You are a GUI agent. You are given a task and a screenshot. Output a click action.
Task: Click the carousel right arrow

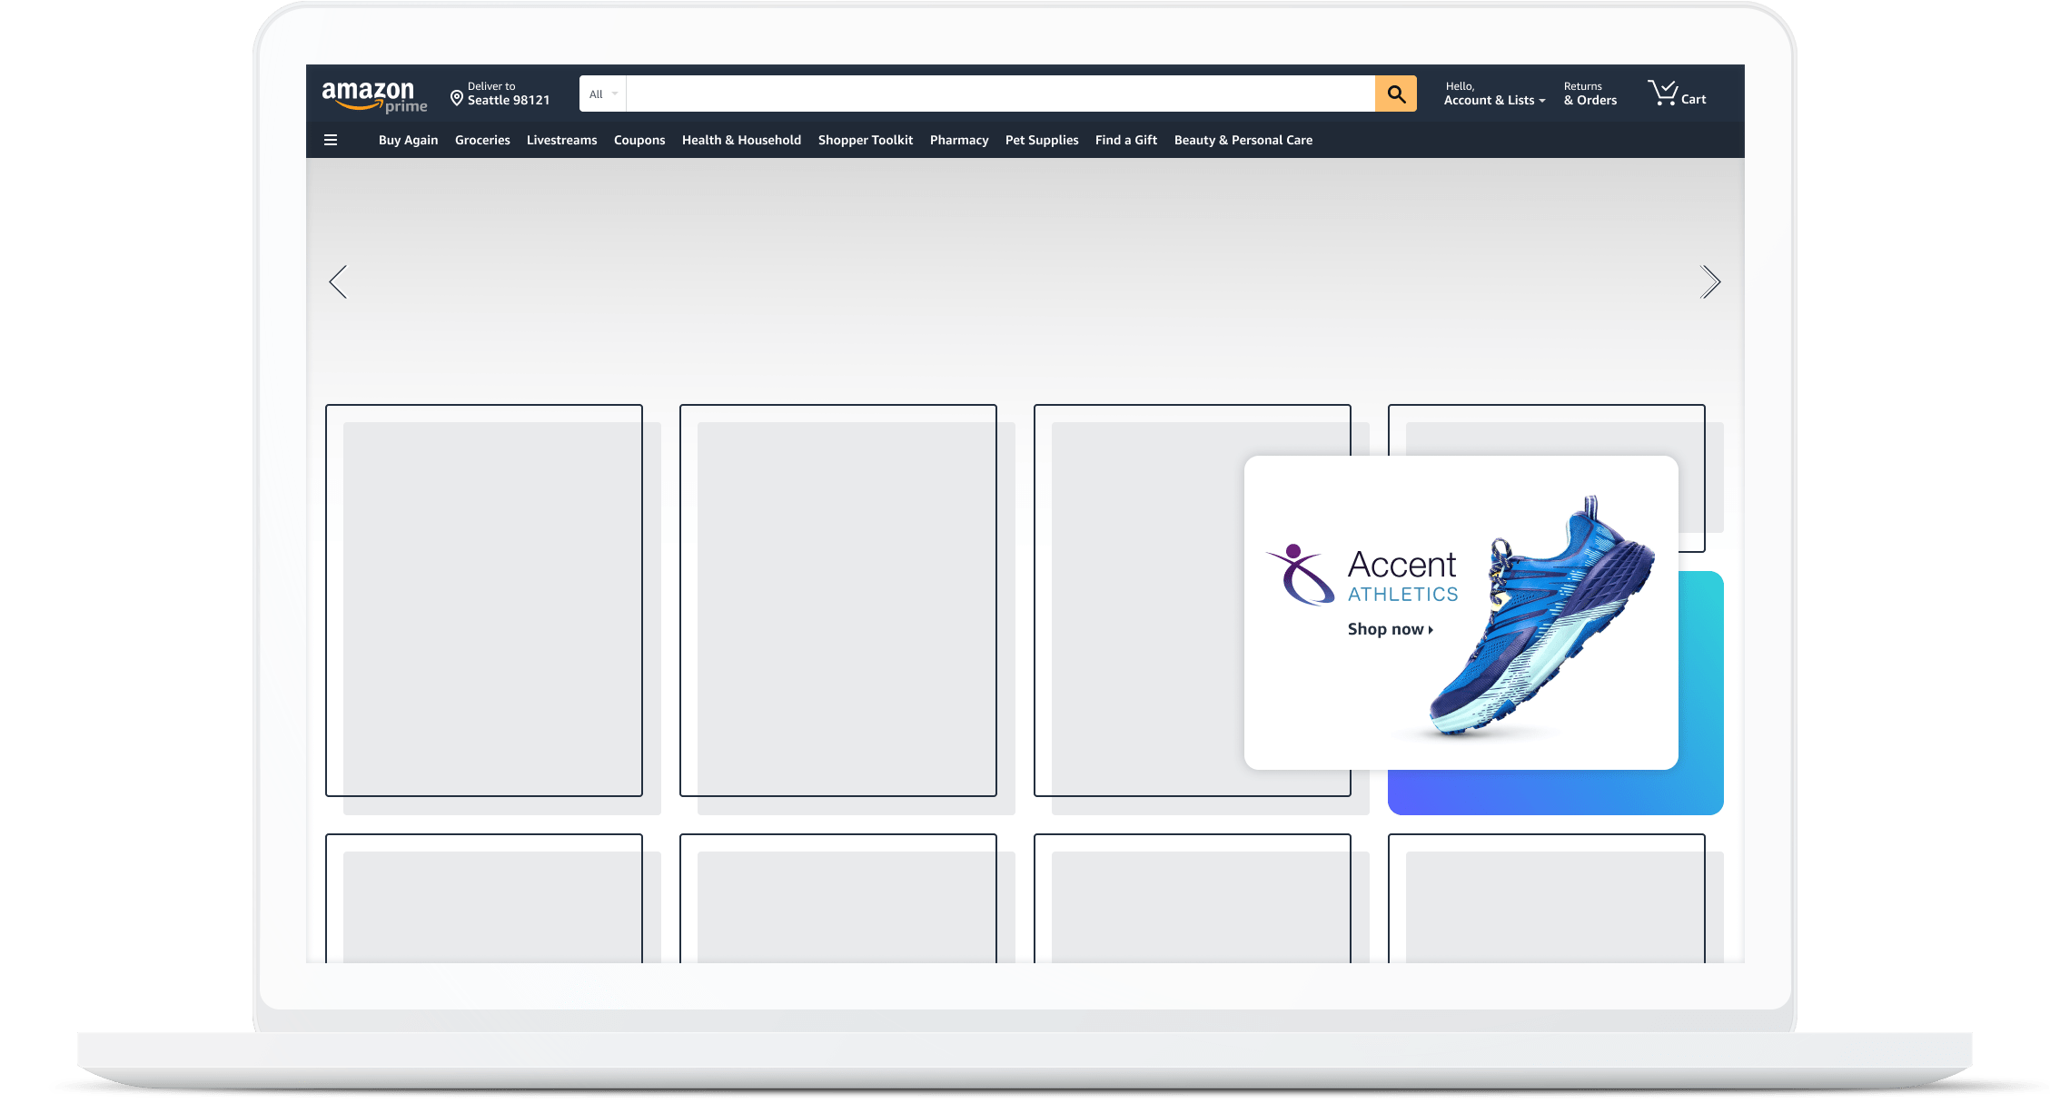[x=1711, y=281]
